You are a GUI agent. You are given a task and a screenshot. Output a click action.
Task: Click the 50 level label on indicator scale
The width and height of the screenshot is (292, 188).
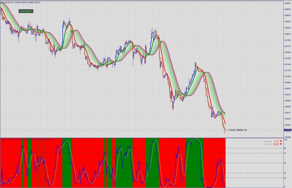point(285,163)
